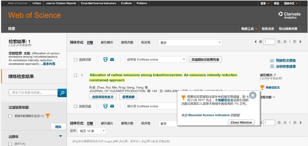This screenshot has height=146, width=308.
Task: Close the popup with the round X icon
Action: point(253,95)
